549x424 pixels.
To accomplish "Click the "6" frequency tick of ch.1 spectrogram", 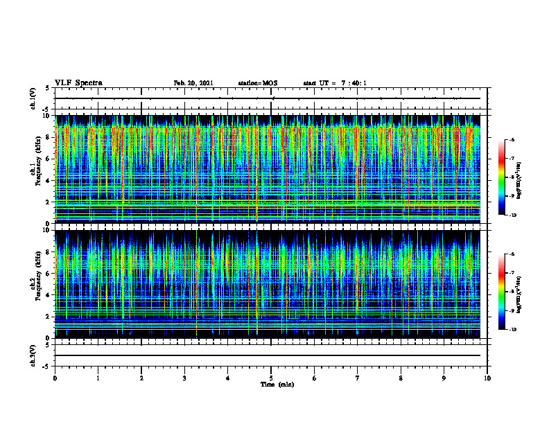I will 48,159.
